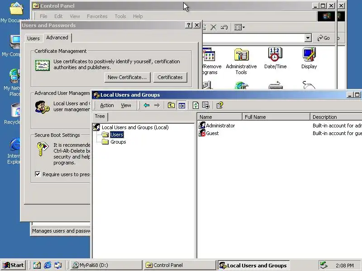This screenshot has width=362, height=271.
Task: Click the Up one level folder icon
Action: (171, 105)
